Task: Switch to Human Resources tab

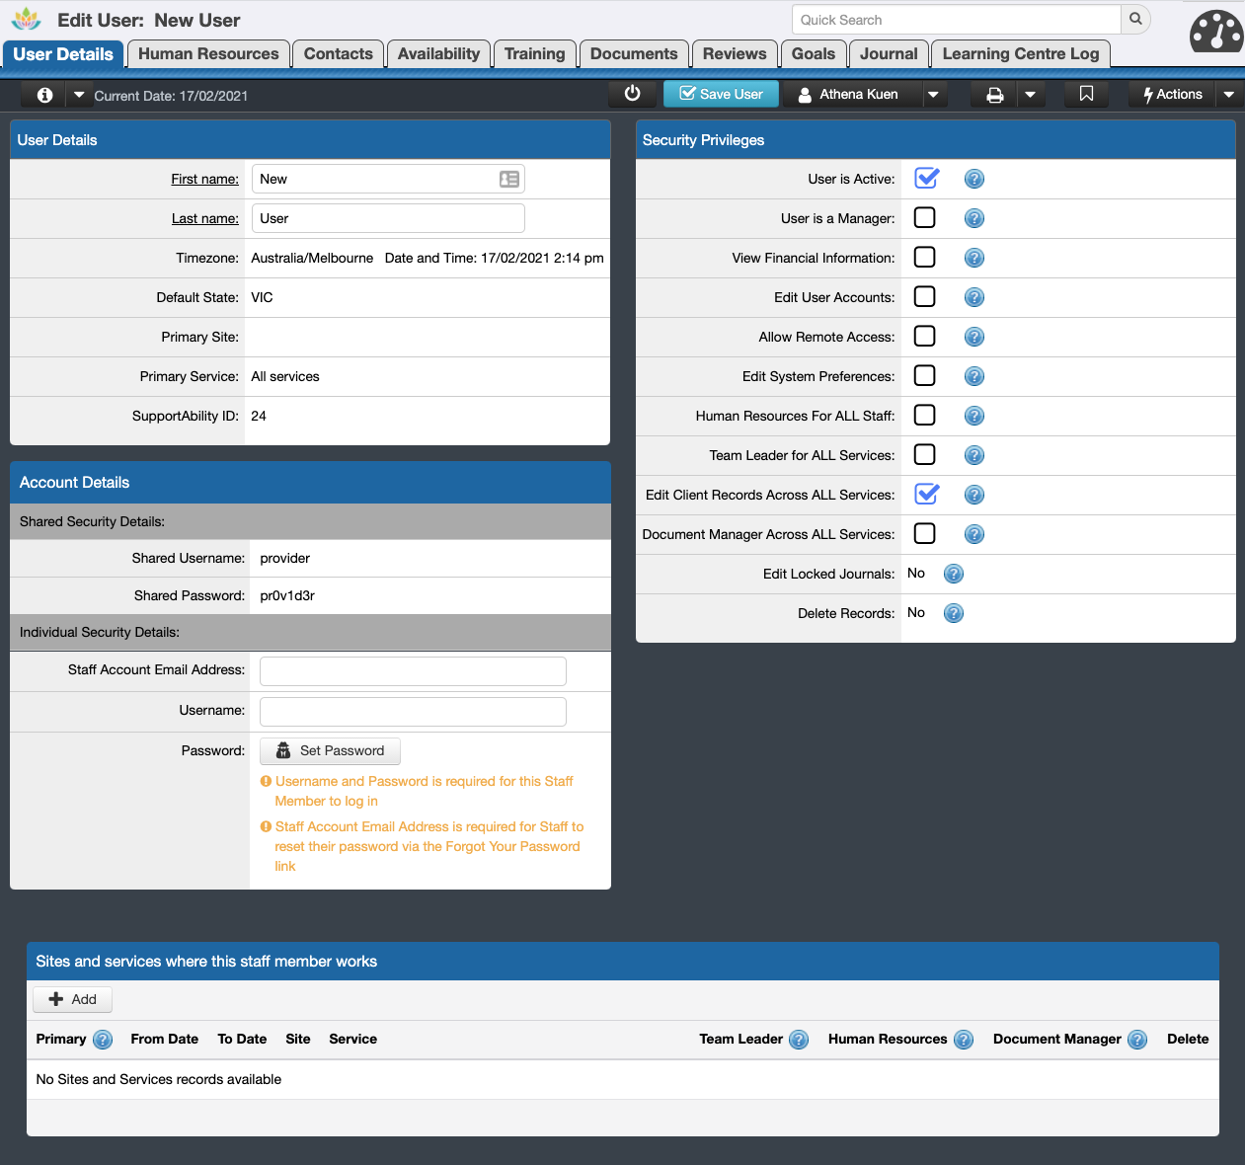Action: [x=208, y=54]
